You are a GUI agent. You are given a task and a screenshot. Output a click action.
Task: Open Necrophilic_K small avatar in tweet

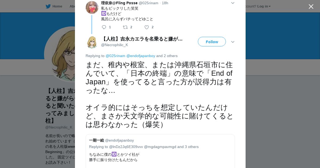pos(92,42)
